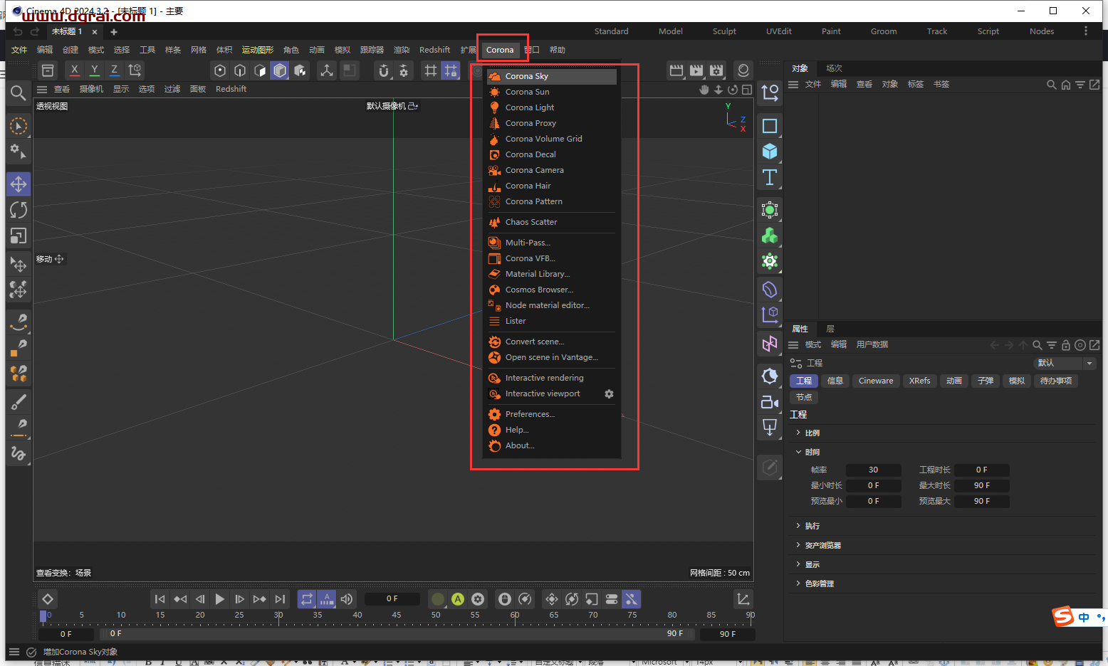
Task: Open the layout options three dots
Action: (1086, 31)
